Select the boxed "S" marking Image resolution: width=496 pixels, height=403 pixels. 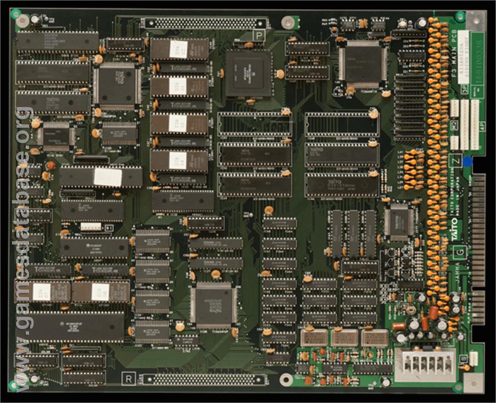click(x=464, y=359)
